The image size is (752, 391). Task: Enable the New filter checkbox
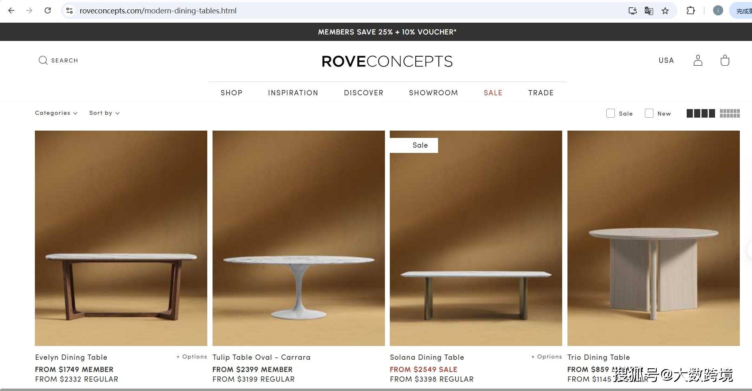coord(649,113)
